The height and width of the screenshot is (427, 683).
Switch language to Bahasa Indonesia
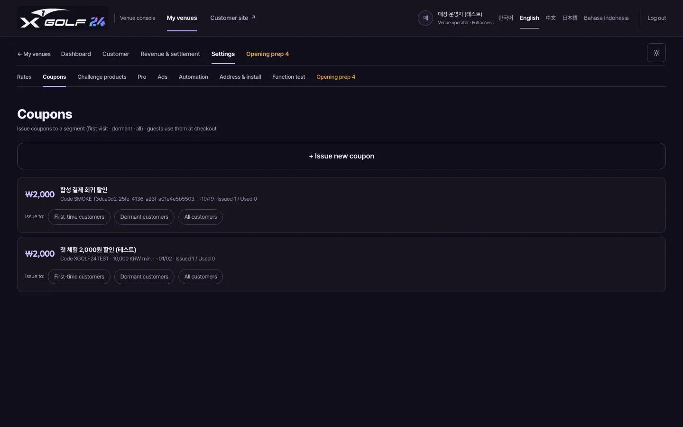click(606, 18)
